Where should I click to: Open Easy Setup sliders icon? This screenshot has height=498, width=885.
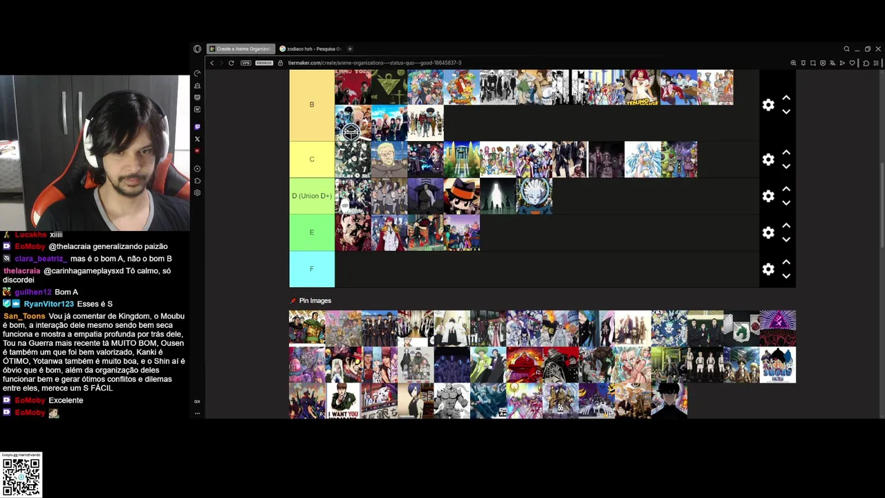click(x=876, y=63)
